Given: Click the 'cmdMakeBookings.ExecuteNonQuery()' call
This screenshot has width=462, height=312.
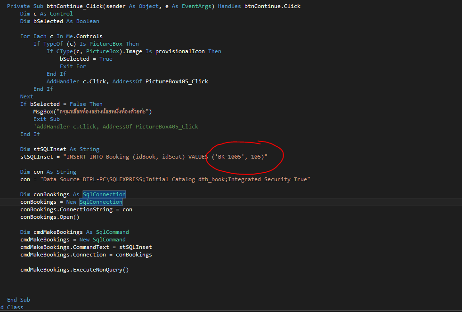Looking at the screenshot, I should tap(74, 270).
